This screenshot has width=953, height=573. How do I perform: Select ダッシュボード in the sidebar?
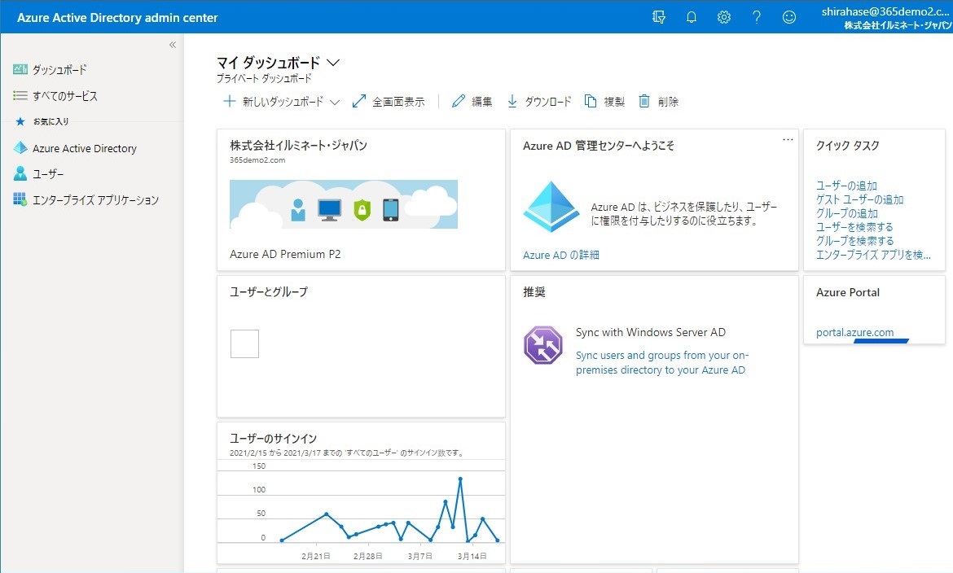pyautogui.click(x=59, y=70)
